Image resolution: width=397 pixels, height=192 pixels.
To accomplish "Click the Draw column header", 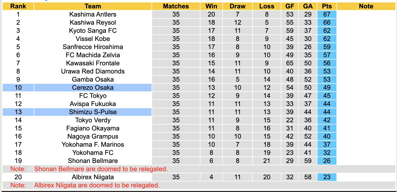I will (237, 6).
